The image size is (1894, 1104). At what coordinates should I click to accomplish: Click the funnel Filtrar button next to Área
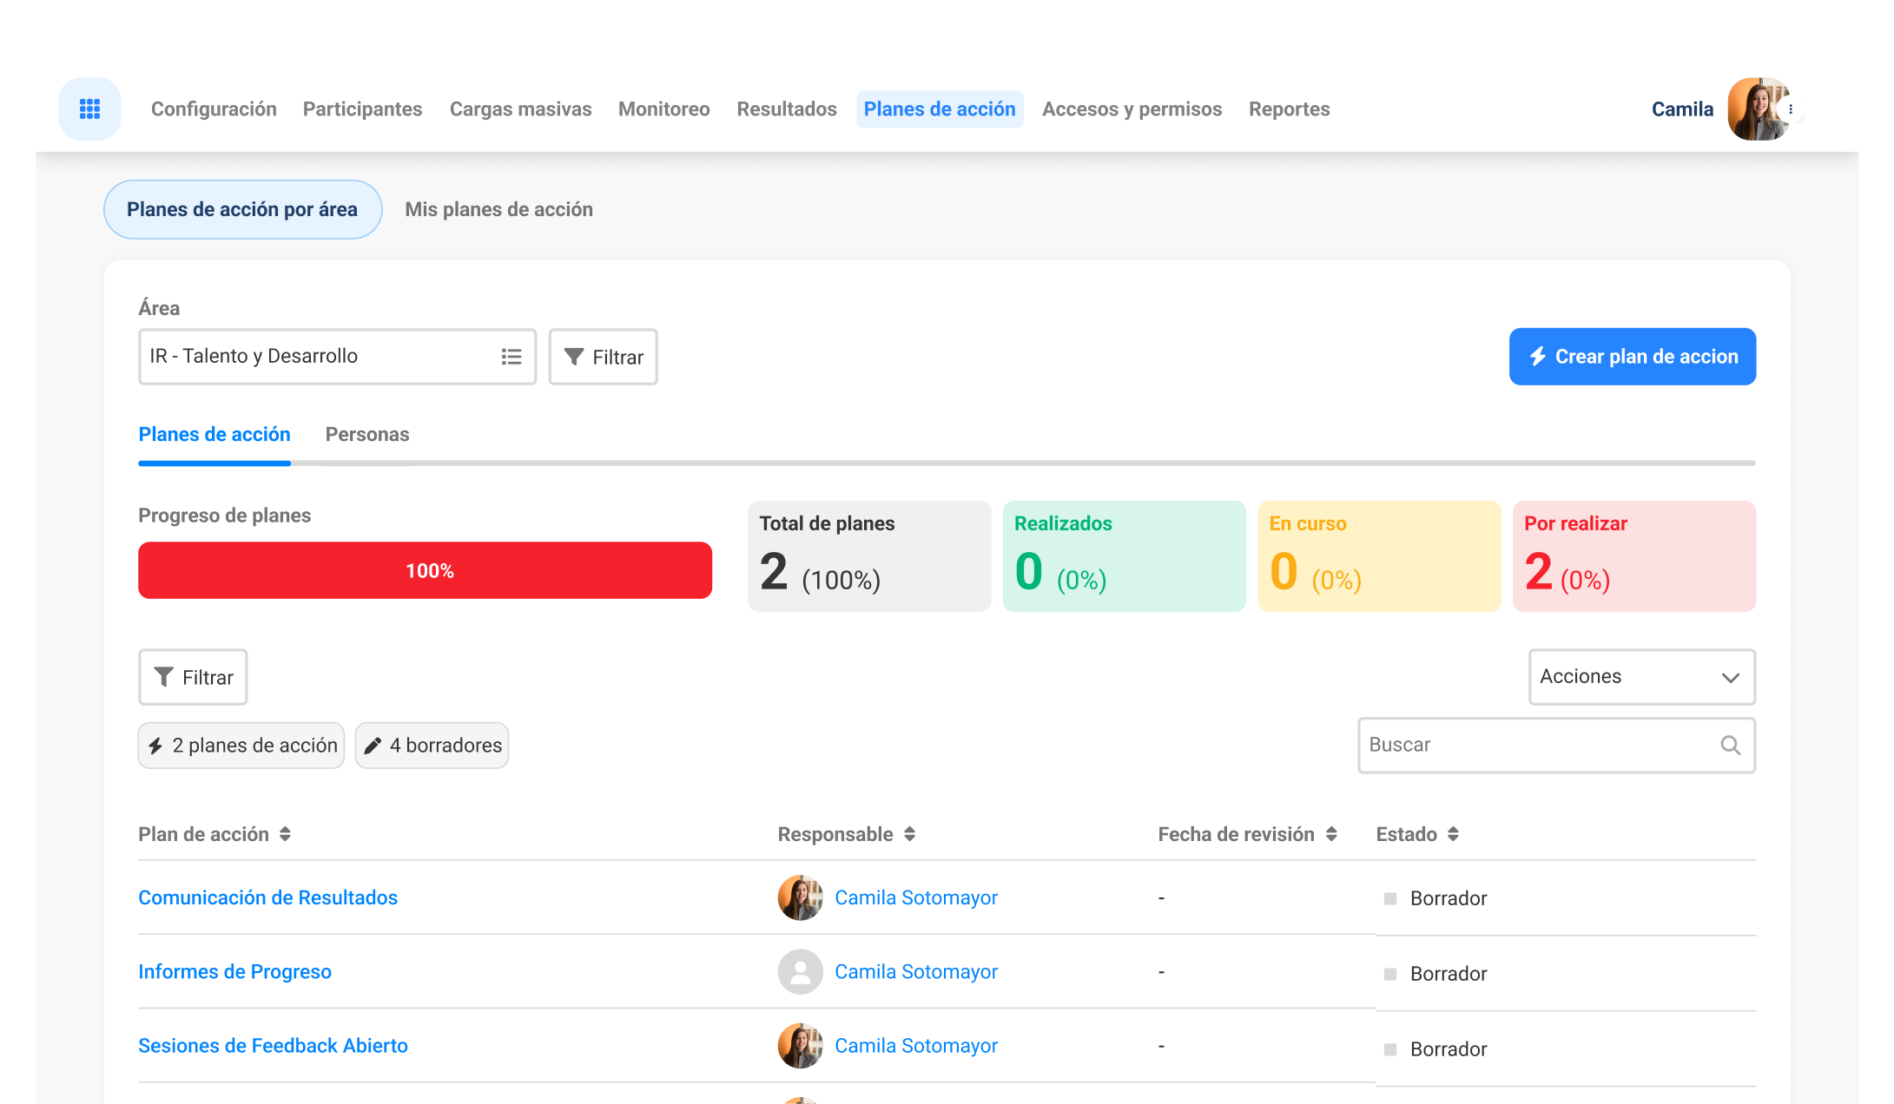604,357
